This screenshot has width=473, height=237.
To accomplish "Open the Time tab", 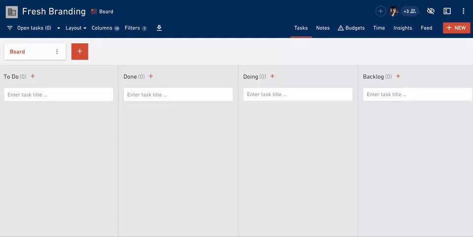I will 379,28.
